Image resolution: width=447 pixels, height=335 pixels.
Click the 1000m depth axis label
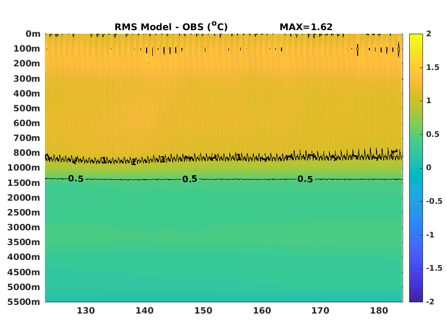click(x=24, y=167)
